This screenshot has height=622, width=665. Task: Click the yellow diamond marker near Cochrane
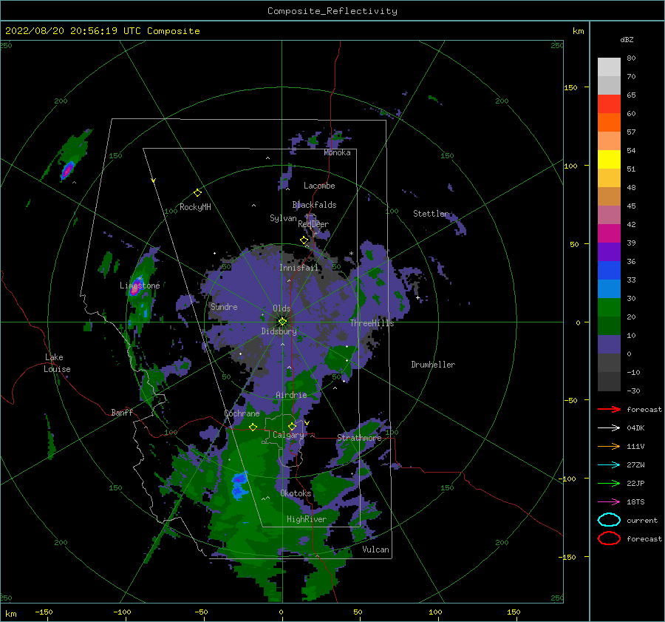point(253,427)
